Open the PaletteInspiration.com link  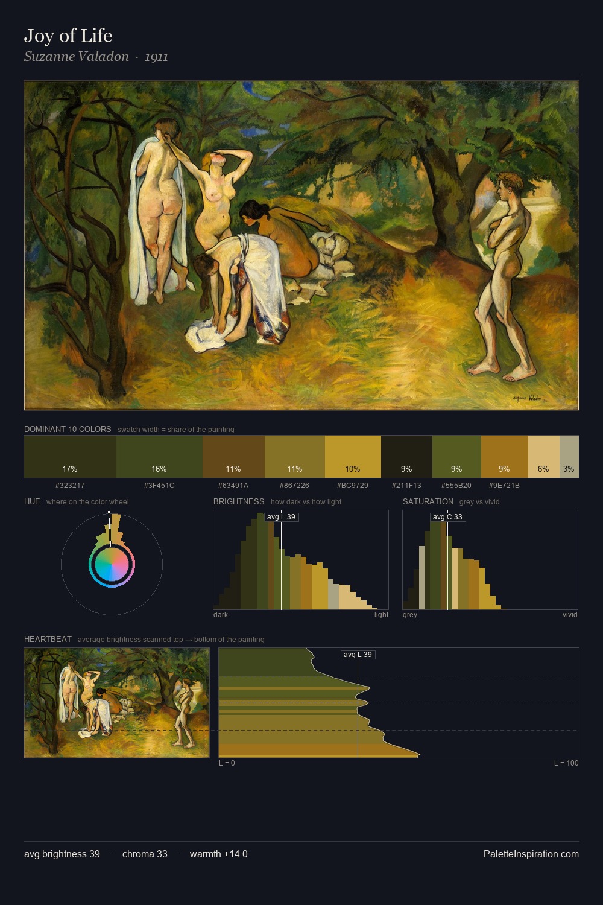531,854
